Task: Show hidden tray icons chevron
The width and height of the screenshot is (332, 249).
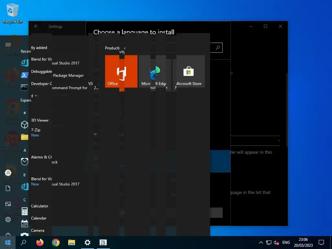Action: tap(261, 243)
